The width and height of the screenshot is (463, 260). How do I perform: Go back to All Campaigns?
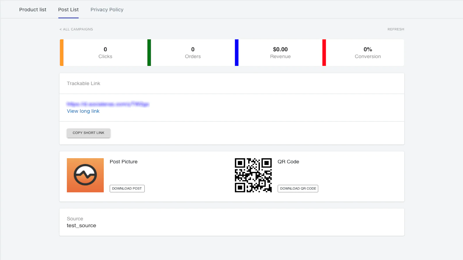76,29
